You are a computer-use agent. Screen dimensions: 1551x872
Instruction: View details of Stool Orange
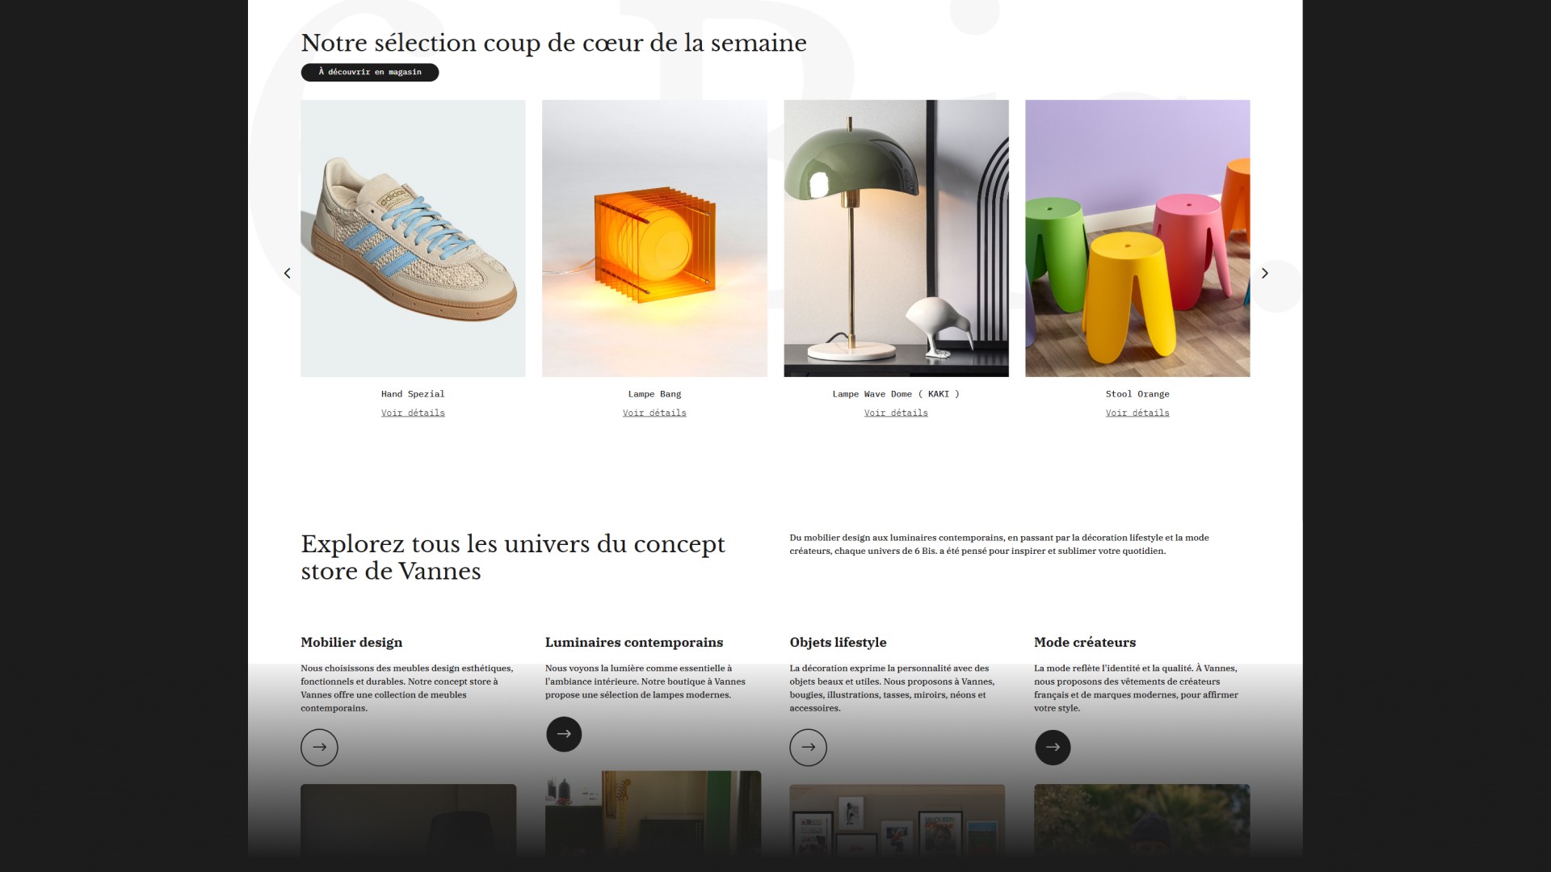1137,413
